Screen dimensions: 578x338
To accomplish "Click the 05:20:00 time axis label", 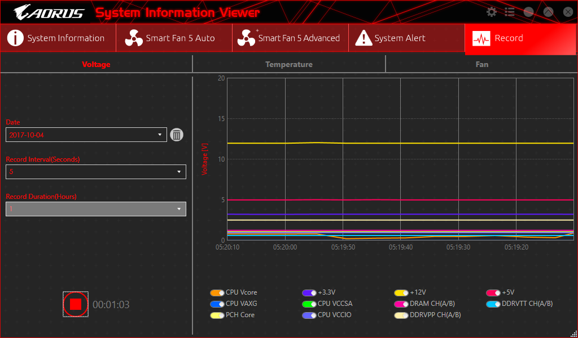I will coord(285,247).
